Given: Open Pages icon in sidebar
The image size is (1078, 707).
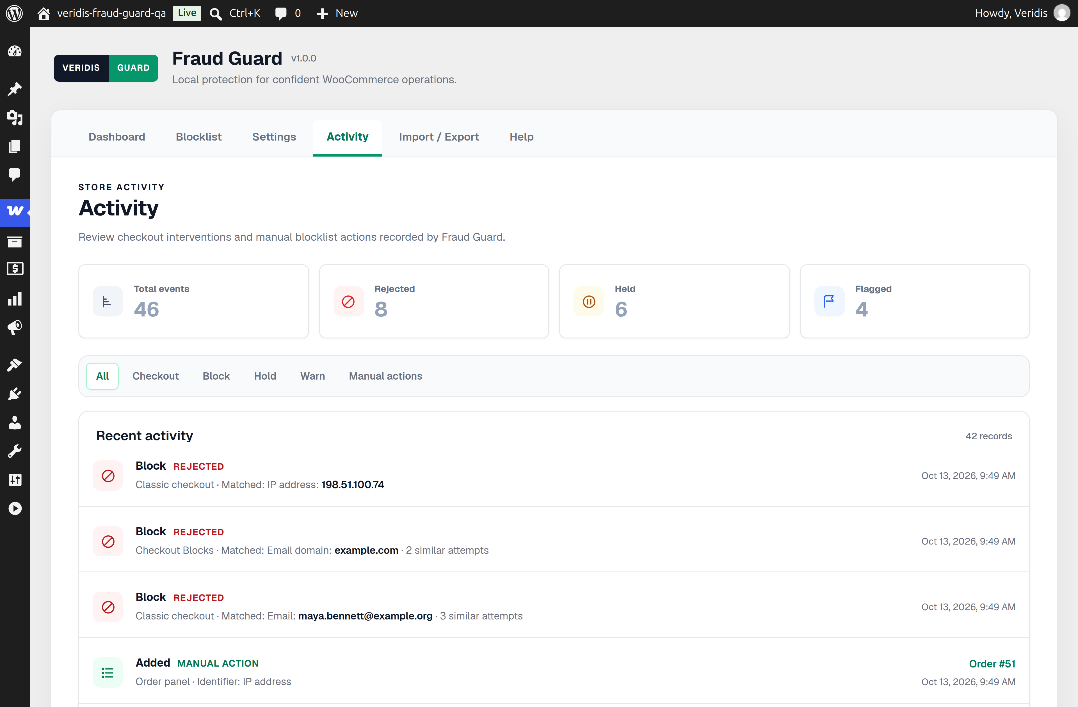Looking at the screenshot, I should coord(15,146).
